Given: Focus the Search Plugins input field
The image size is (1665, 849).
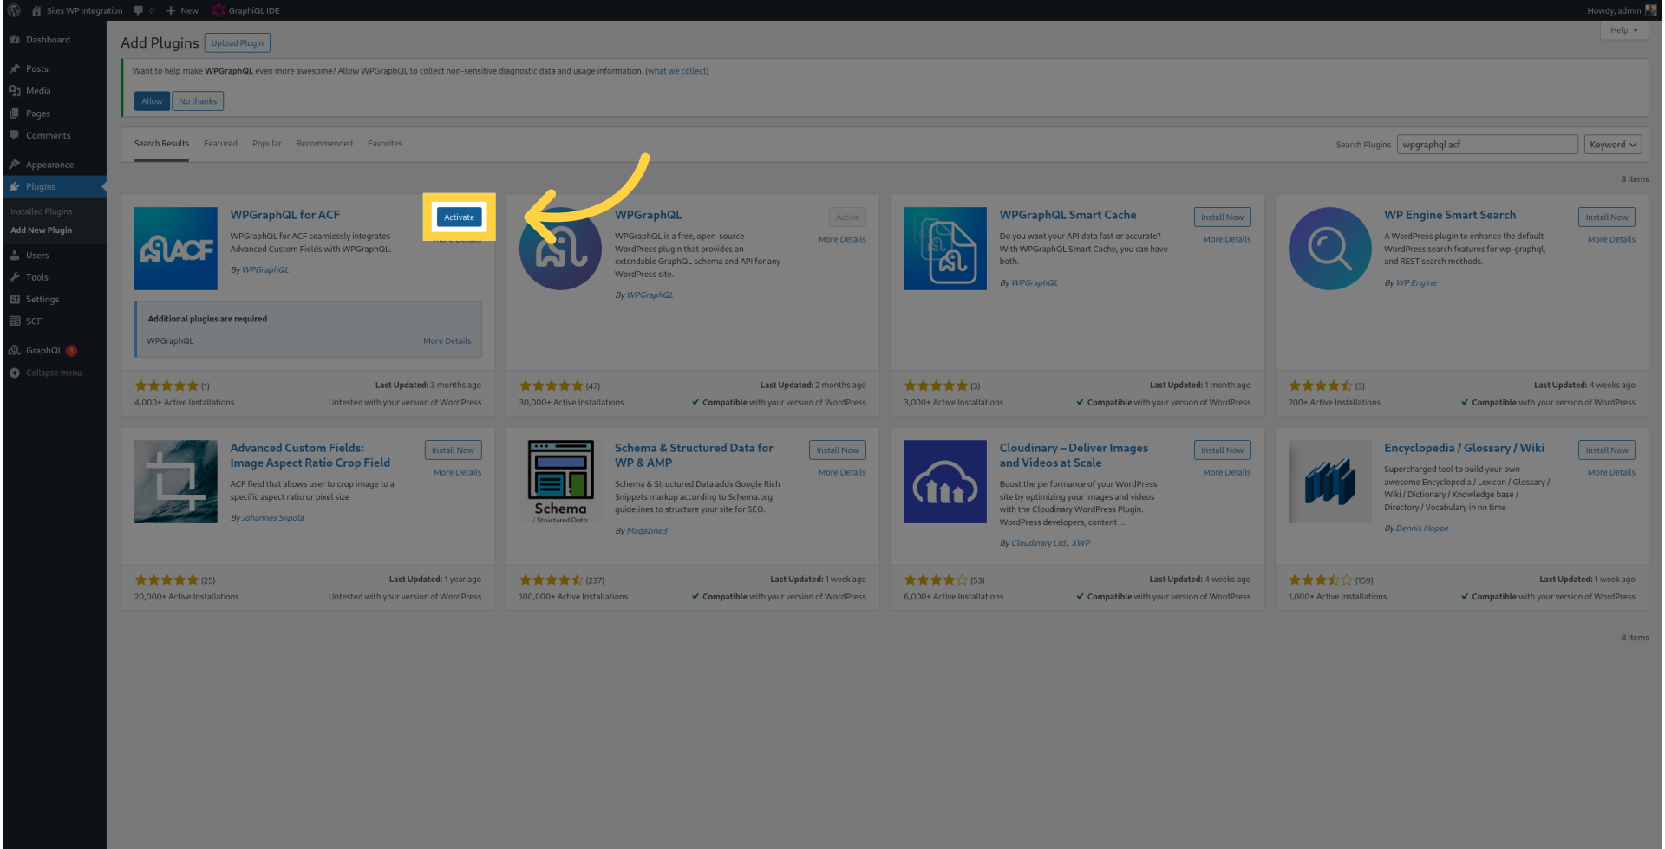Looking at the screenshot, I should point(1487,145).
